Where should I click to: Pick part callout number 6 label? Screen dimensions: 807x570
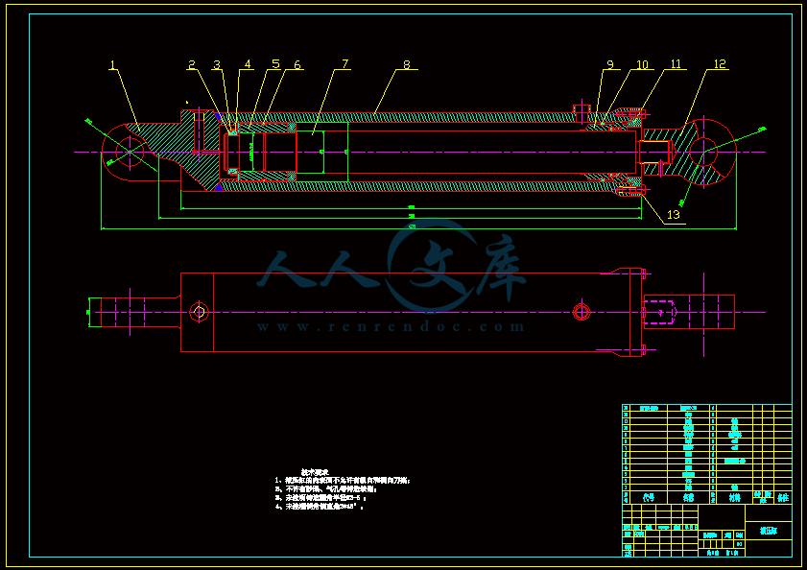(x=297, y=65)
